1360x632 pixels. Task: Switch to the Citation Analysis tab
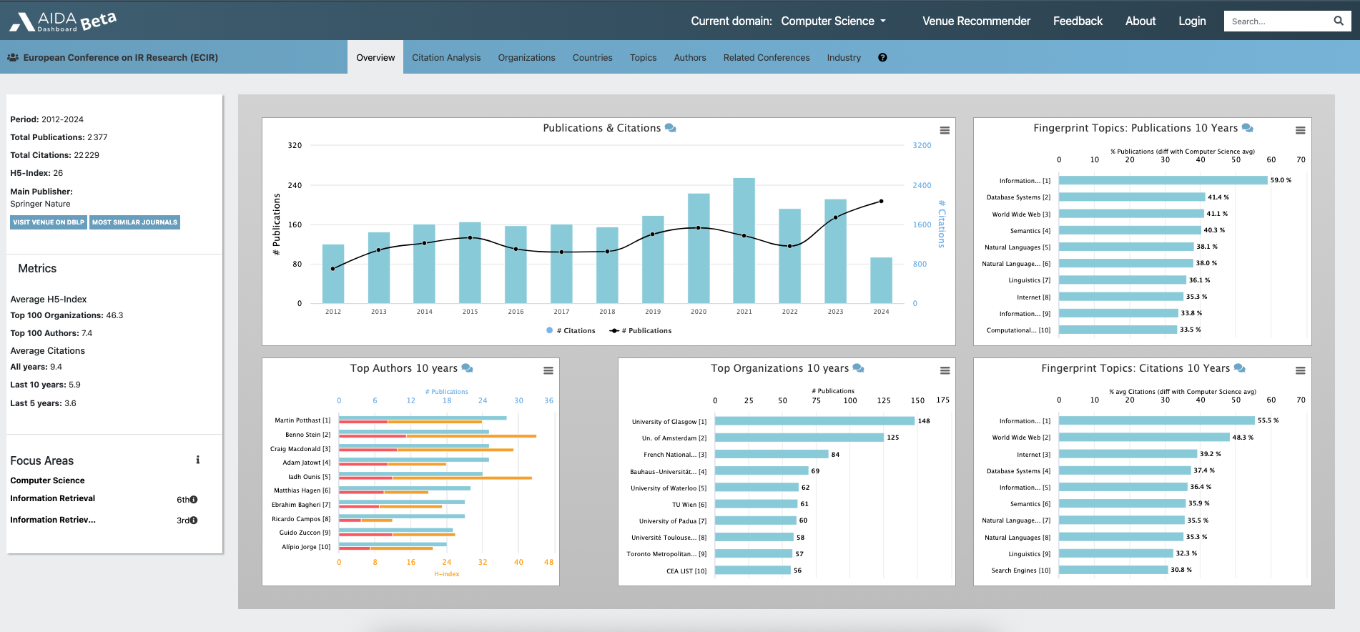(x=446, y=58)
